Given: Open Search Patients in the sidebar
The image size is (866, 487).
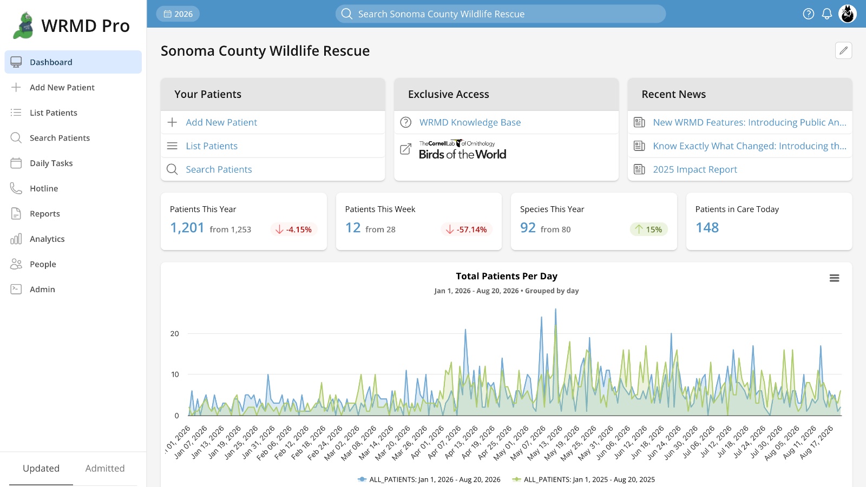Looking at the screenshot, I should (73, 138).
